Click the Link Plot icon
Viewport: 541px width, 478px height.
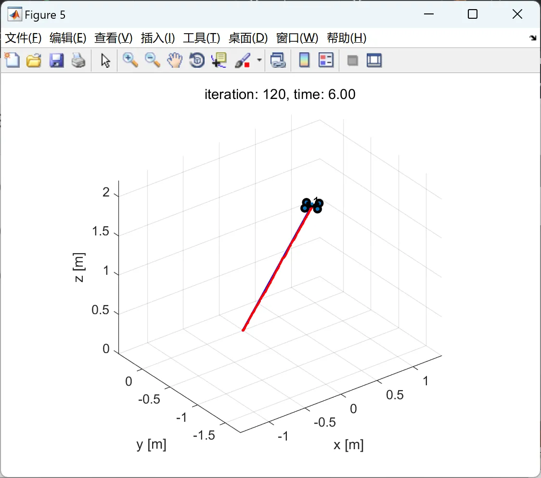pos(278,60)
